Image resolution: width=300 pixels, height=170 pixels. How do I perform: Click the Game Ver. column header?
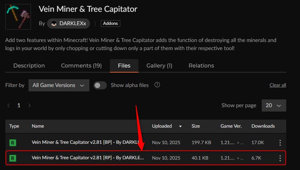pyautogui.click(x=231, y=126)
